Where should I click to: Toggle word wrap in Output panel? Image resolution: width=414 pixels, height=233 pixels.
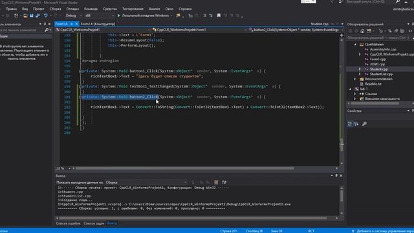(x=224, y=183)
